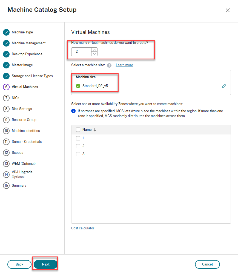
Task: Go to the Disk Settings step
Action: click(22, 109)
